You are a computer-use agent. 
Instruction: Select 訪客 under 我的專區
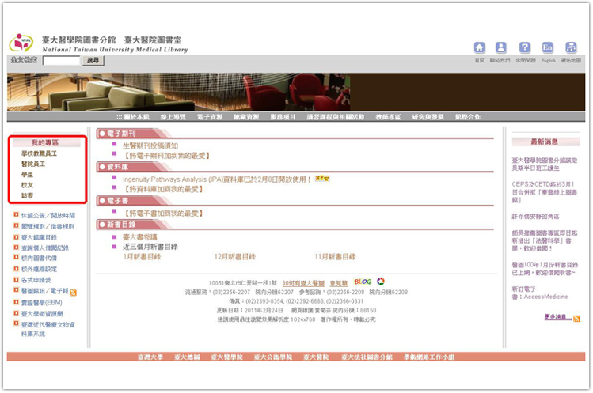(x=27, y=196)
